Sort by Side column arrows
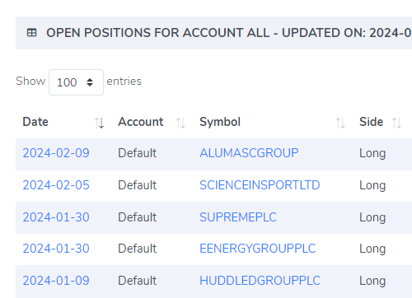The width and height of the screenshot is (412, 298). coord(396,123)
